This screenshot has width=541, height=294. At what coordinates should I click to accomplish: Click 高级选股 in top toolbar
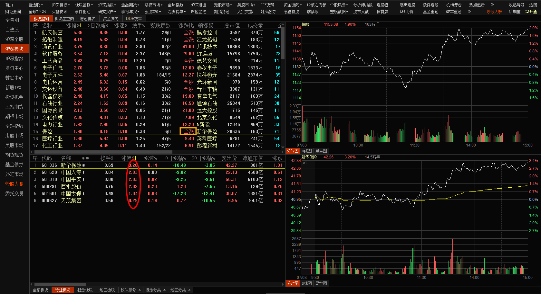[407, 5]
